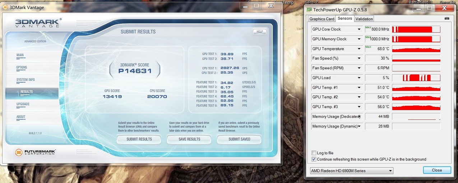Click the GPU score 13419
Screen dimensions: 458x183
[x=113, y=97]
